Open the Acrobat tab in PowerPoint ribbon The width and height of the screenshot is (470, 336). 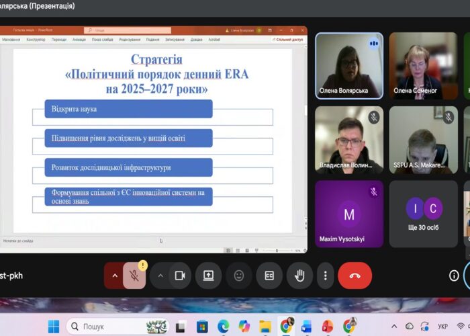point(214,40)
